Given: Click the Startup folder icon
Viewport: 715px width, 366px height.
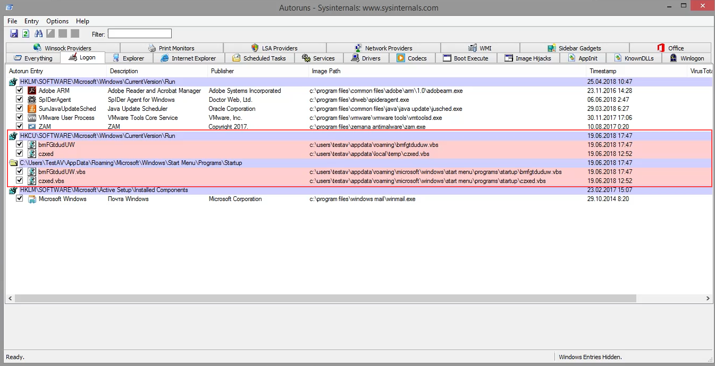Looking at the screenshot, I should pos(13,163).
